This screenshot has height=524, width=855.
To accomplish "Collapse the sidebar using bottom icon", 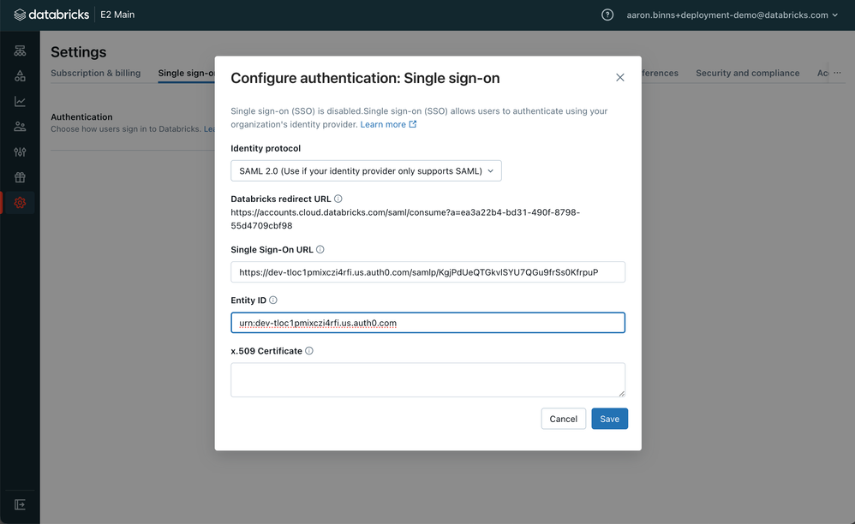I will coord(20,504).
